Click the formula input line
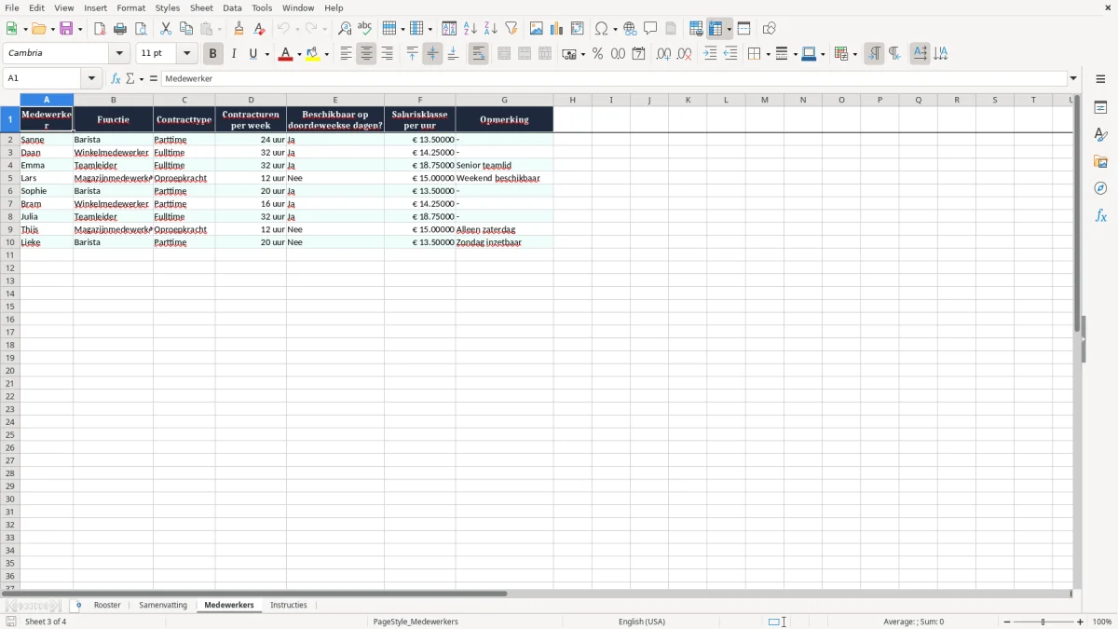Image resolution: width=1118 pixels, height=629 pixels. [615, 79]
